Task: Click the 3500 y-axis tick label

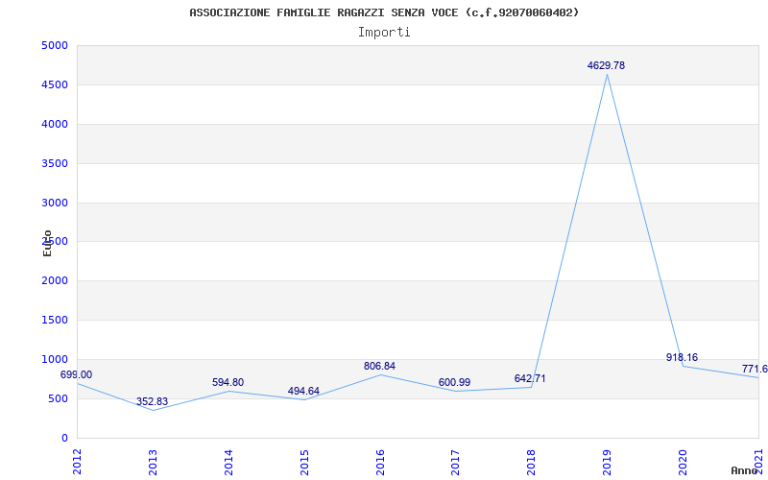Action: click(x=55, y=163)
